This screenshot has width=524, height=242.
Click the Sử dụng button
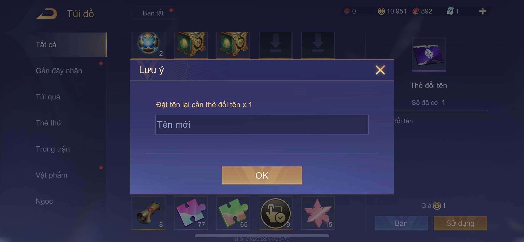[x=460, y=223]
